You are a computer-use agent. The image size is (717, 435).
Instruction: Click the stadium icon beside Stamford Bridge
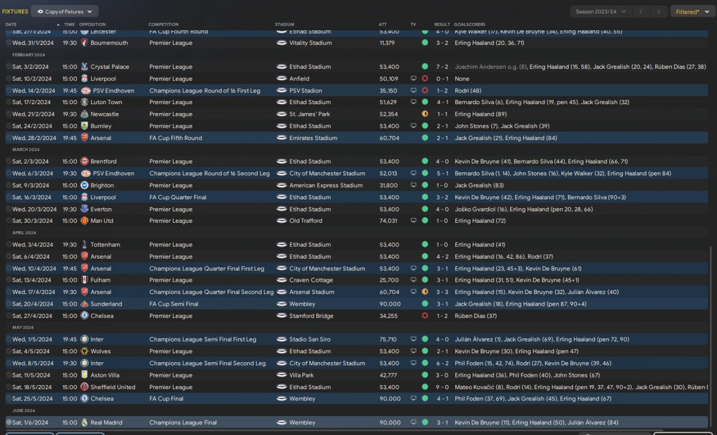click(281, 316)
